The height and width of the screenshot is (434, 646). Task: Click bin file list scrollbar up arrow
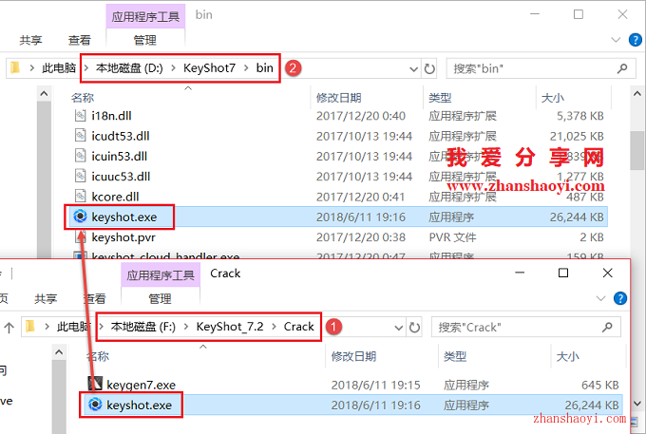(636, 94)
